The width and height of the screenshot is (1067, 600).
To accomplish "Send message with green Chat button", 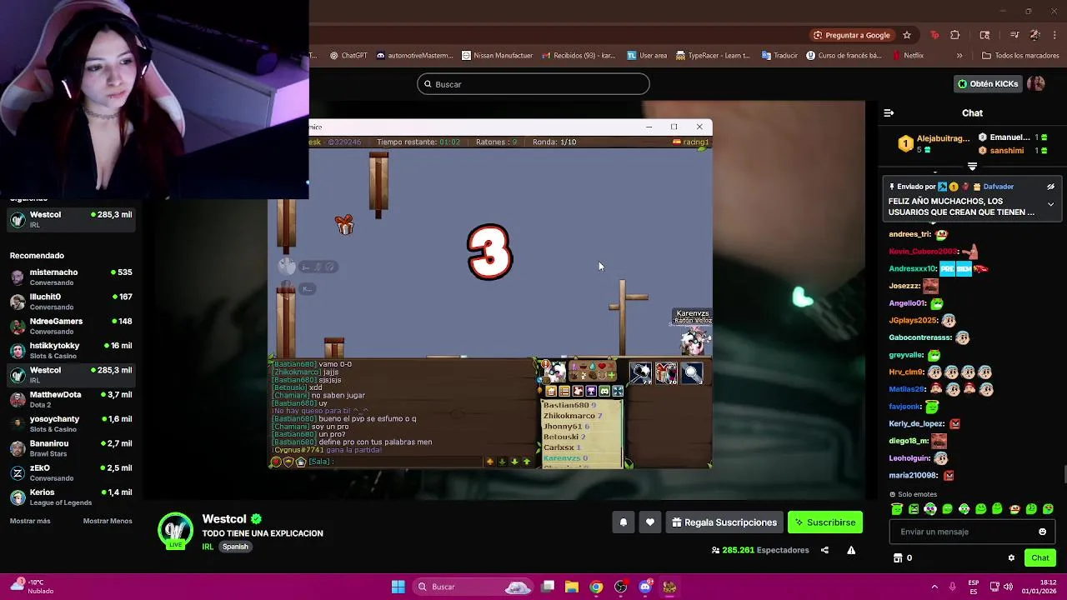I will [x=1040, y=558].
